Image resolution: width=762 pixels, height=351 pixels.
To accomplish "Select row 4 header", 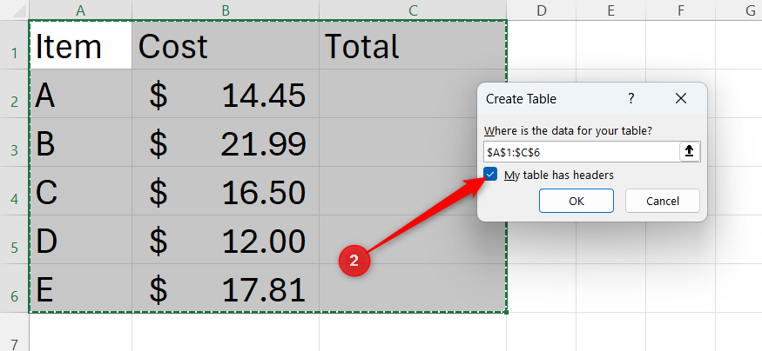I will [15, 191].
